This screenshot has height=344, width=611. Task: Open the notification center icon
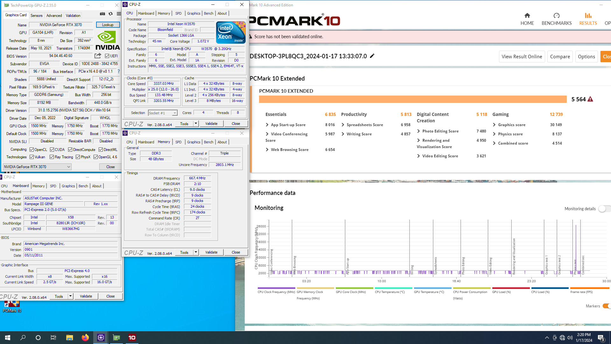601,338
